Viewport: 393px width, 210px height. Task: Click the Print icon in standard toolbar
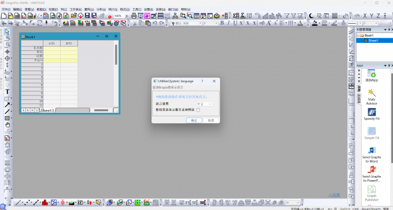coord(134,16)
